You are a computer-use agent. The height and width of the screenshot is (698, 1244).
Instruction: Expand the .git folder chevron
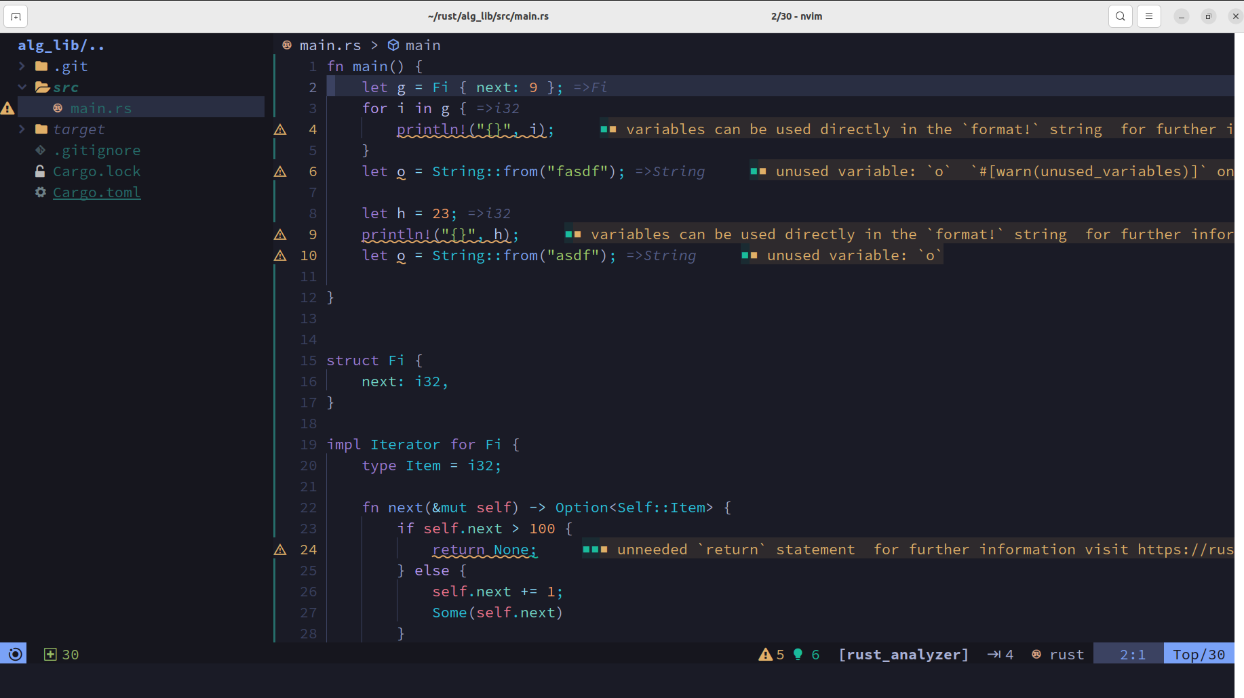coord(22,66)
